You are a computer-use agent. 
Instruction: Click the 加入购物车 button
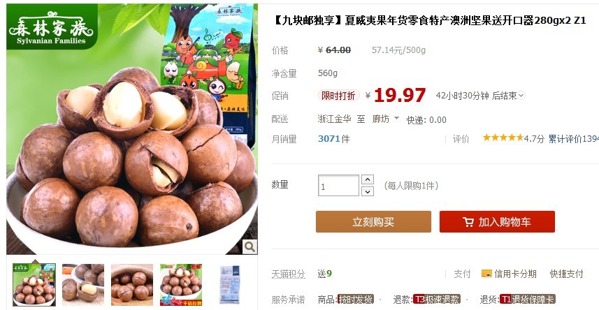point(497,222)
